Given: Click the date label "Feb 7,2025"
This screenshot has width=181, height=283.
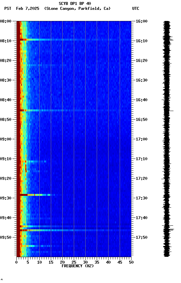Looking at the screenshot, I should tap(28, 9).
